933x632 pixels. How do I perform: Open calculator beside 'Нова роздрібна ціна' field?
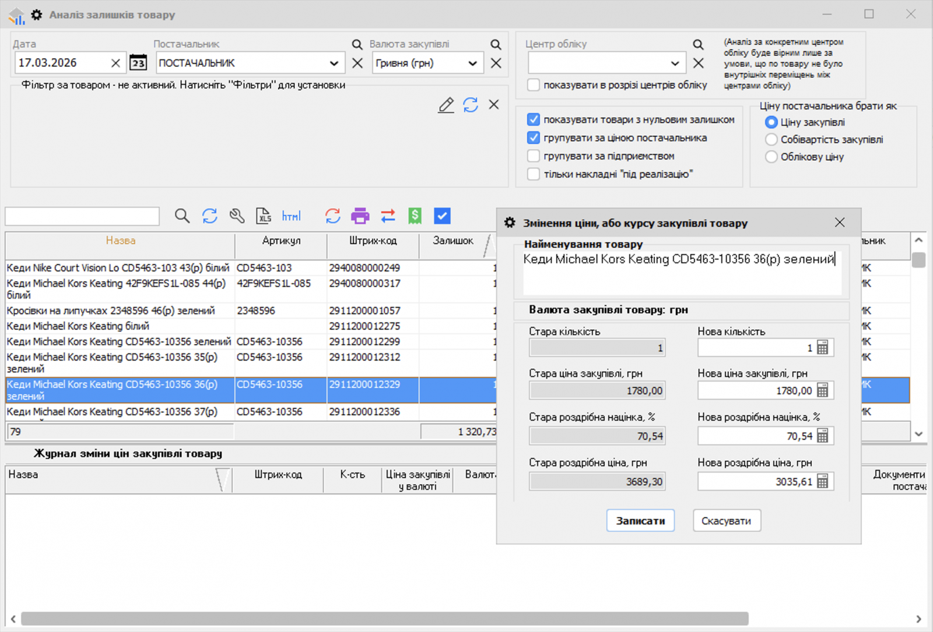[x=823, y=481]
